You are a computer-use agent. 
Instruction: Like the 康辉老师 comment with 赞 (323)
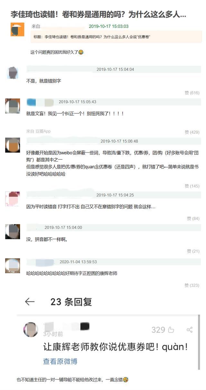point(192,285)
